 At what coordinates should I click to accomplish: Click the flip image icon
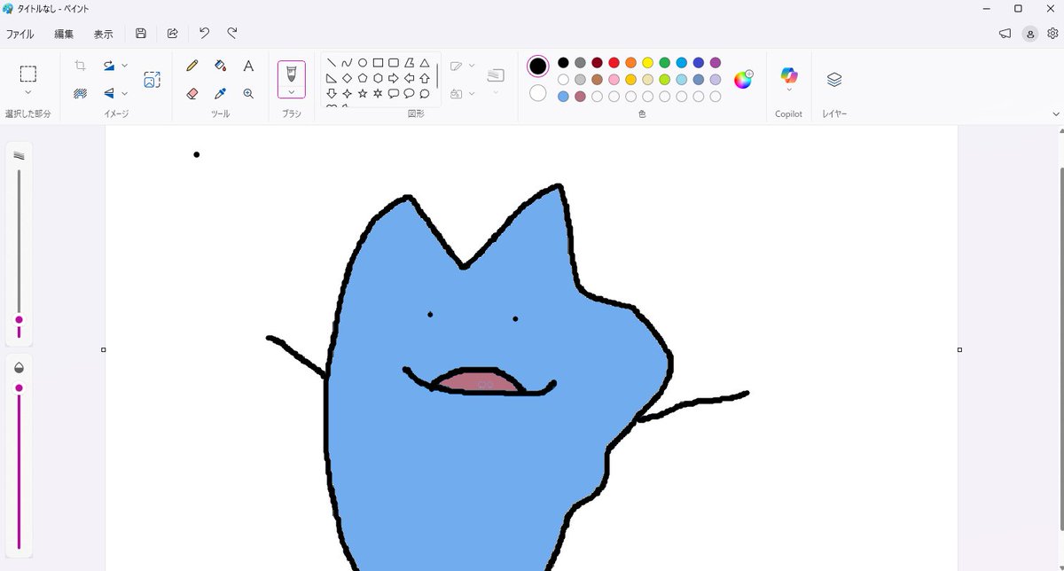[x=108, y=93]
